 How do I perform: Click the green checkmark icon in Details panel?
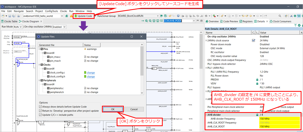pos(299,25)
